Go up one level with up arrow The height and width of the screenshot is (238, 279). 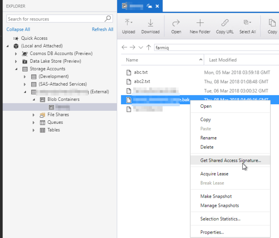(x=149, y=48)
